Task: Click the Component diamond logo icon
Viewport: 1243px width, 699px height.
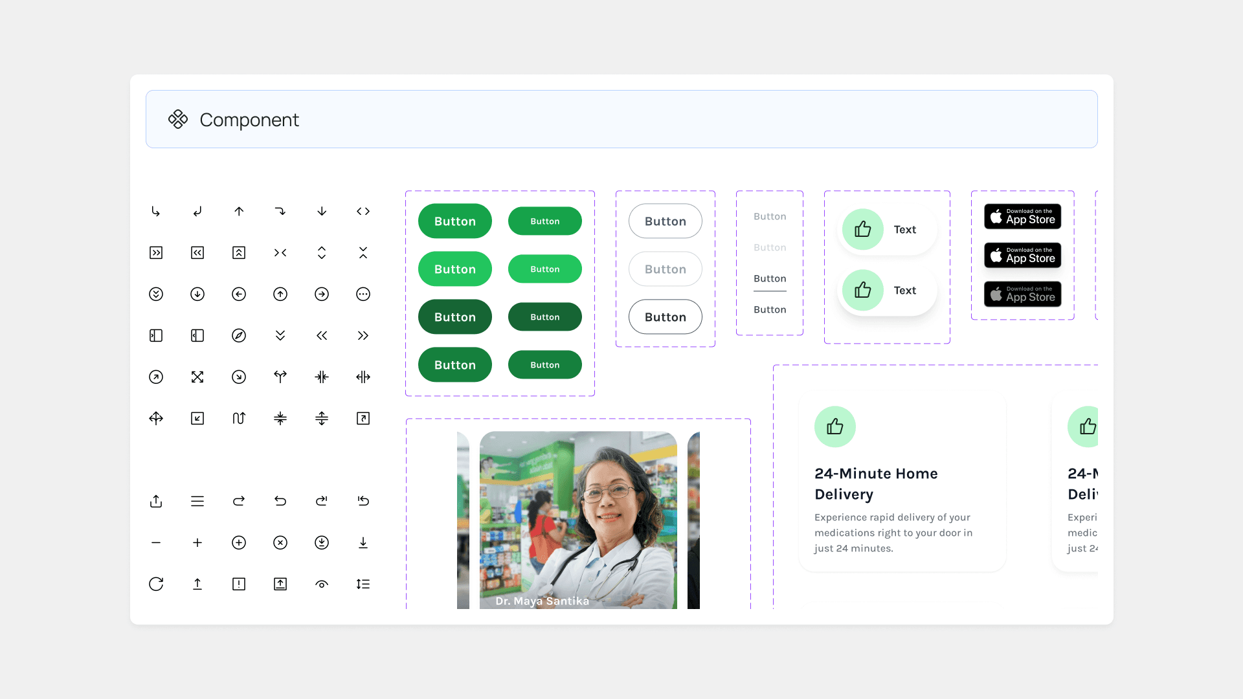Action: 178,119
